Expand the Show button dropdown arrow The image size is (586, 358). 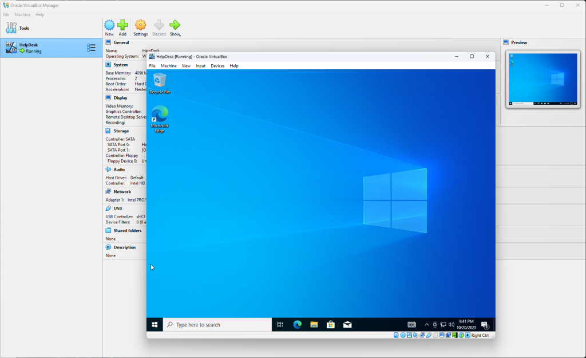pos(179,35)
